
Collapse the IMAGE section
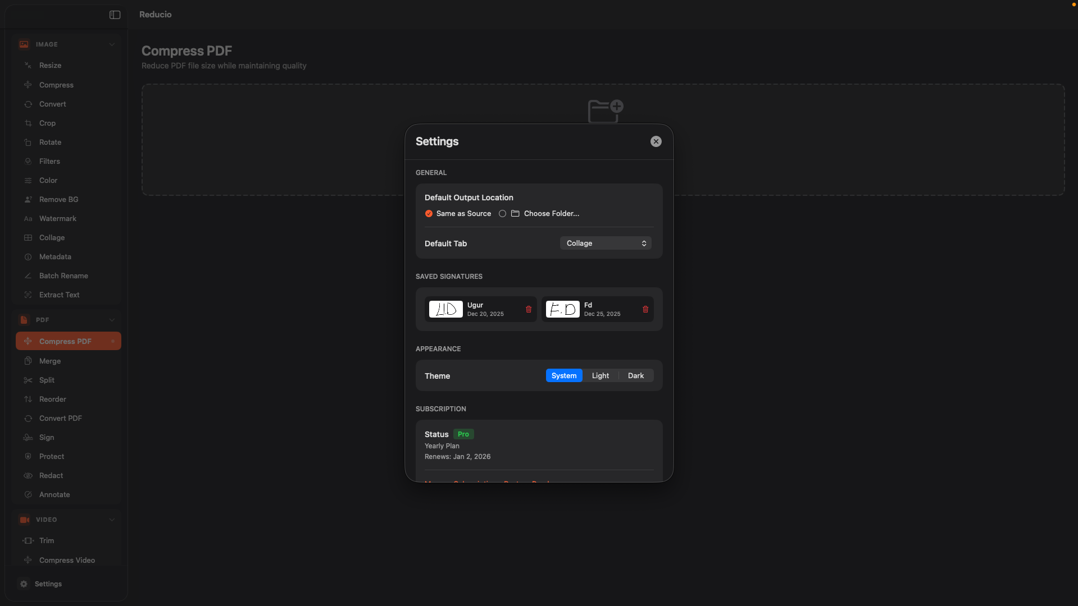[112, 44]
